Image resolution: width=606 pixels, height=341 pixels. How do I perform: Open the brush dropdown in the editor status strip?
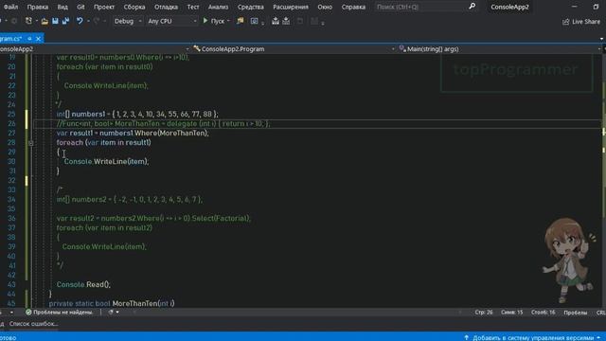click(114, 313)
